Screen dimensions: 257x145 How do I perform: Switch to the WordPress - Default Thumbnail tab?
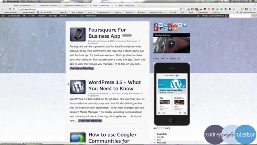(75, 5)
